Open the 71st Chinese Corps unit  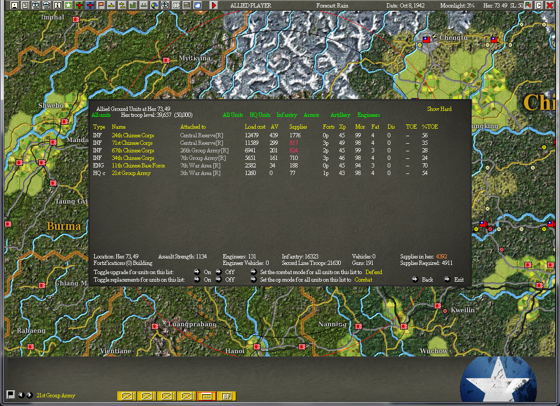click(132, 143)
